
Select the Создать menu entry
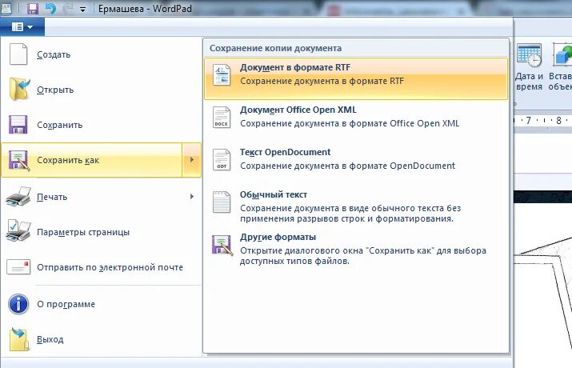point(102,54)
